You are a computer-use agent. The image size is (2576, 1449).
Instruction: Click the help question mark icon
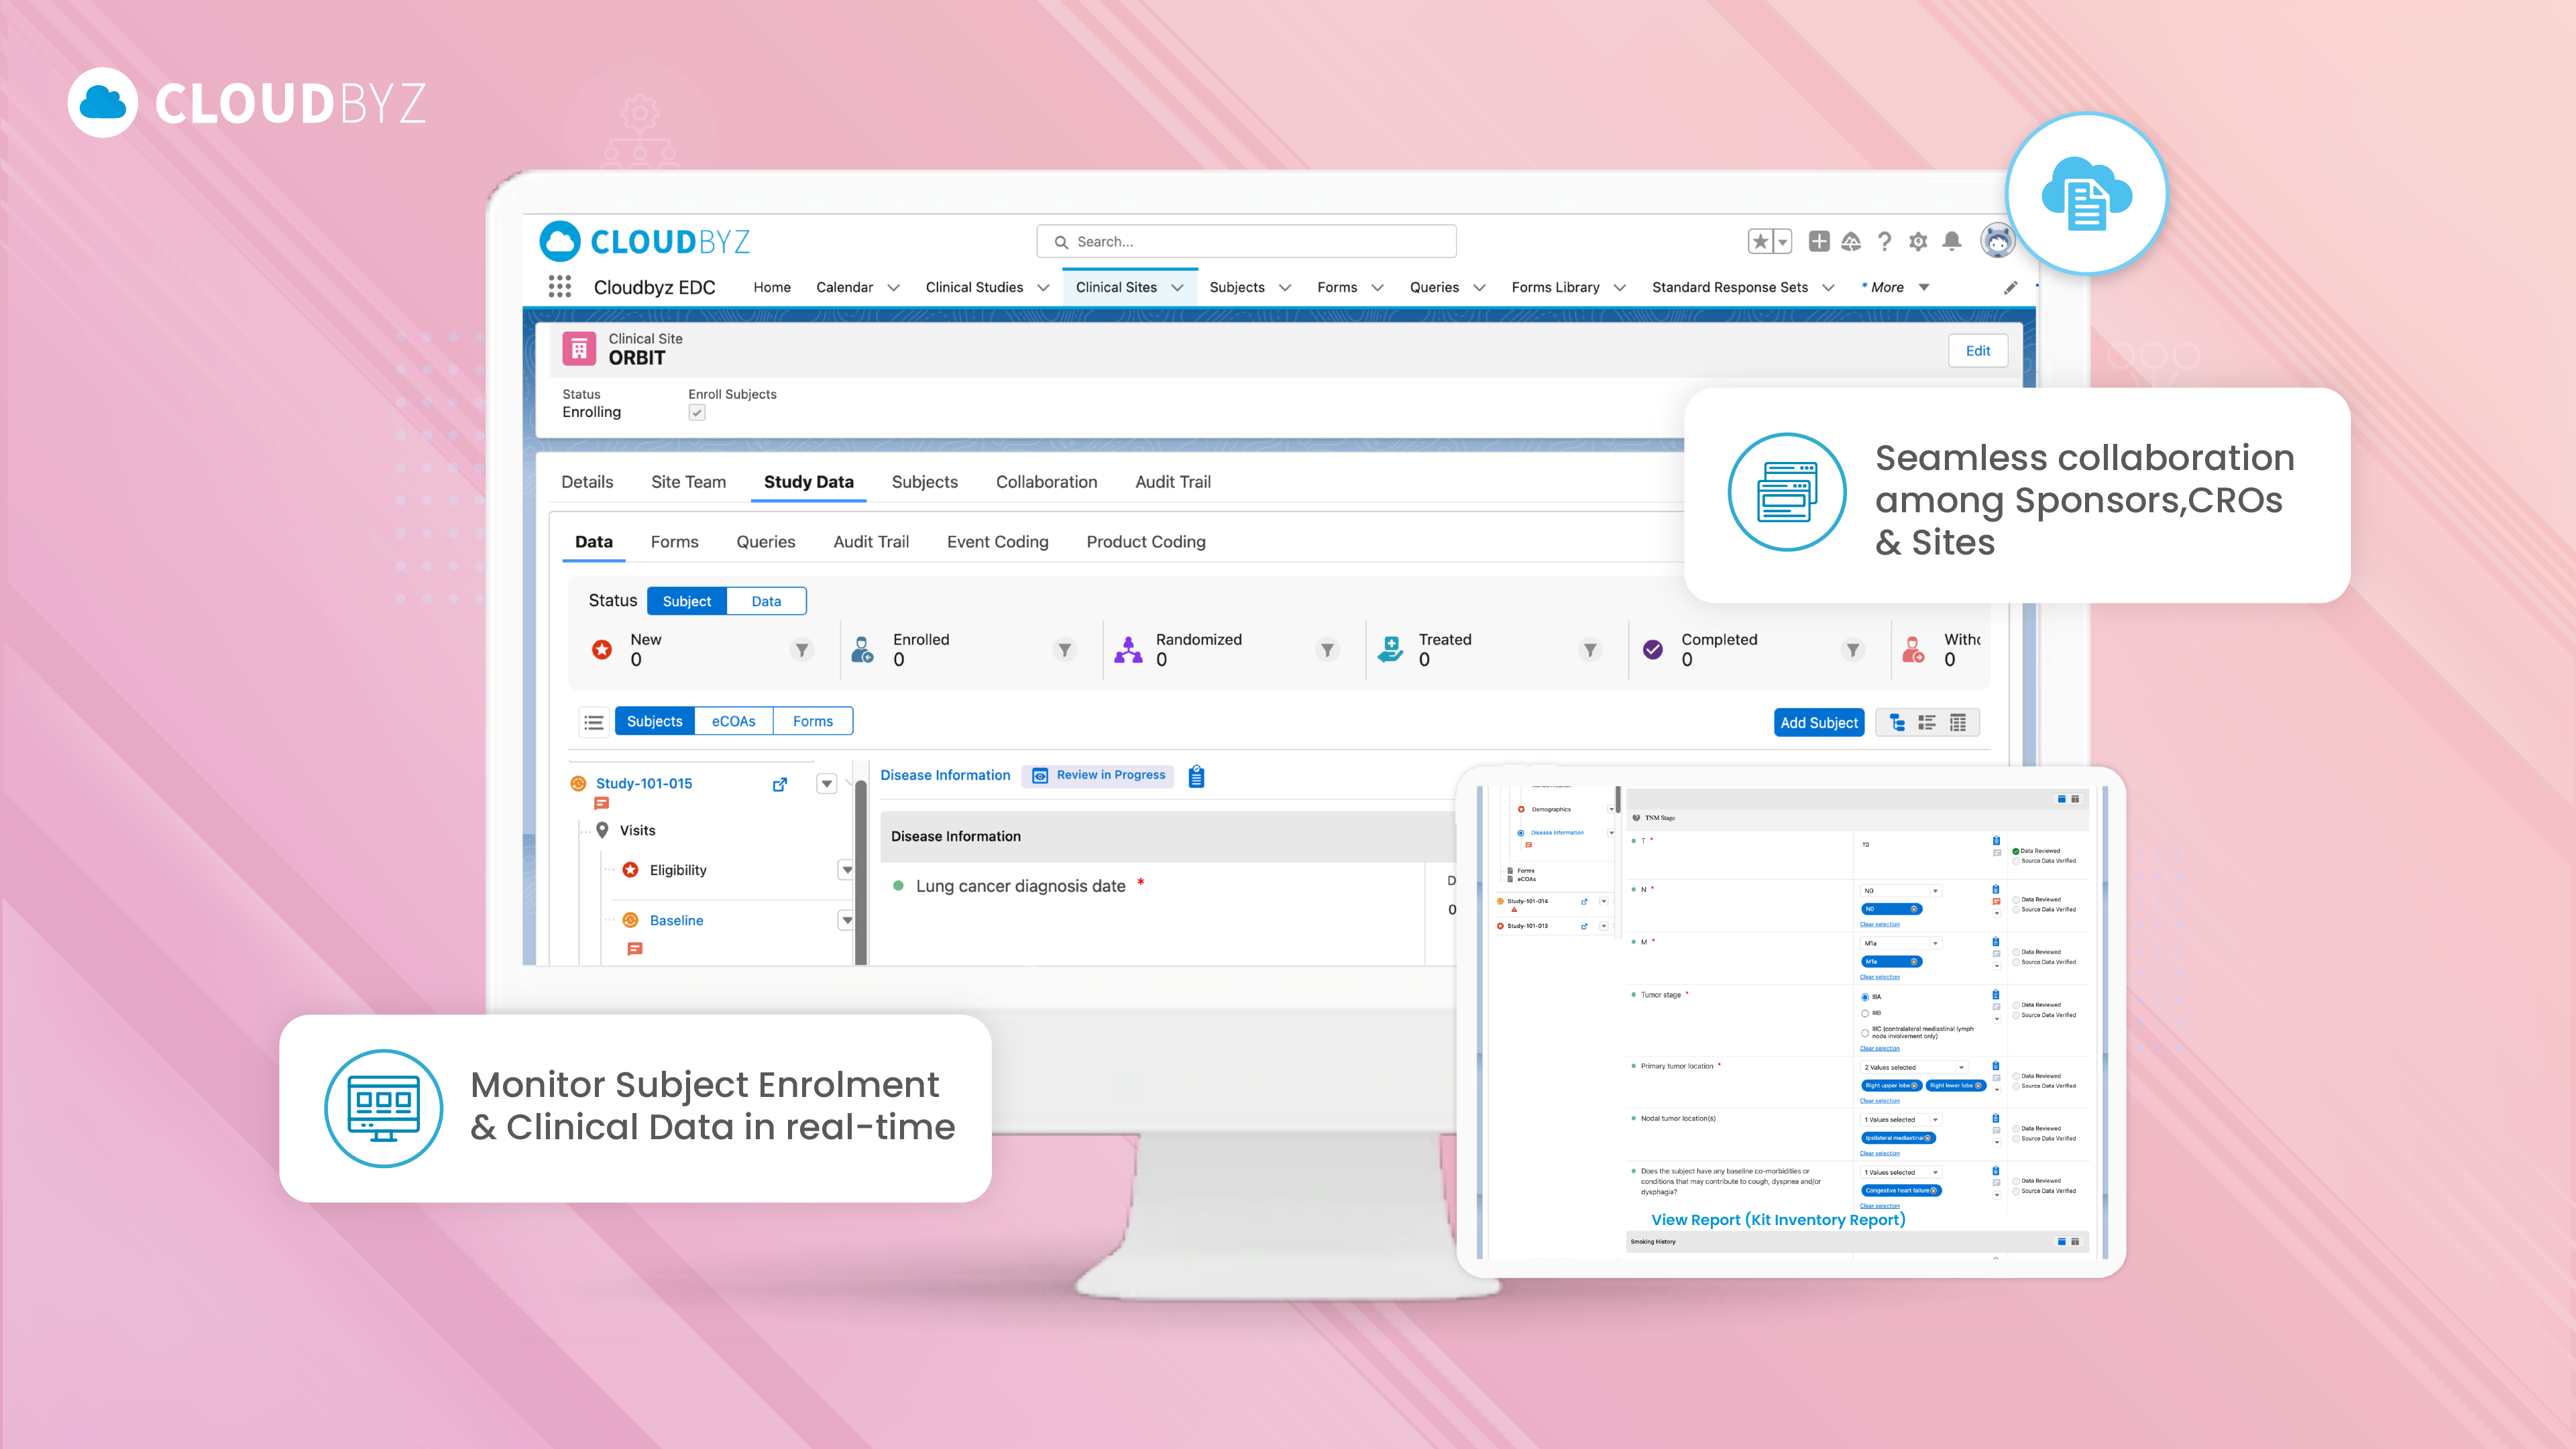pos(1884,242)
